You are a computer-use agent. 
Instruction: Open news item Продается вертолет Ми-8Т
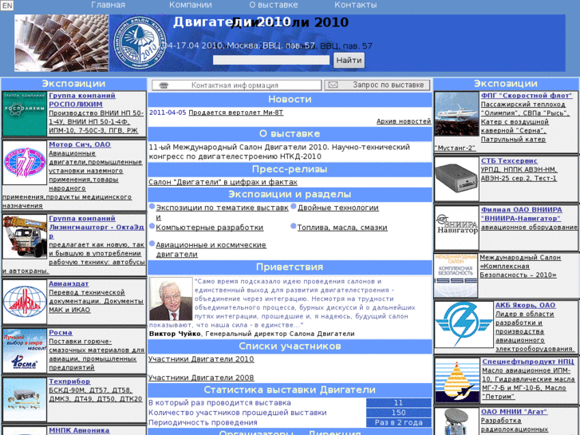pyautogui.click(x=236, y=113)
